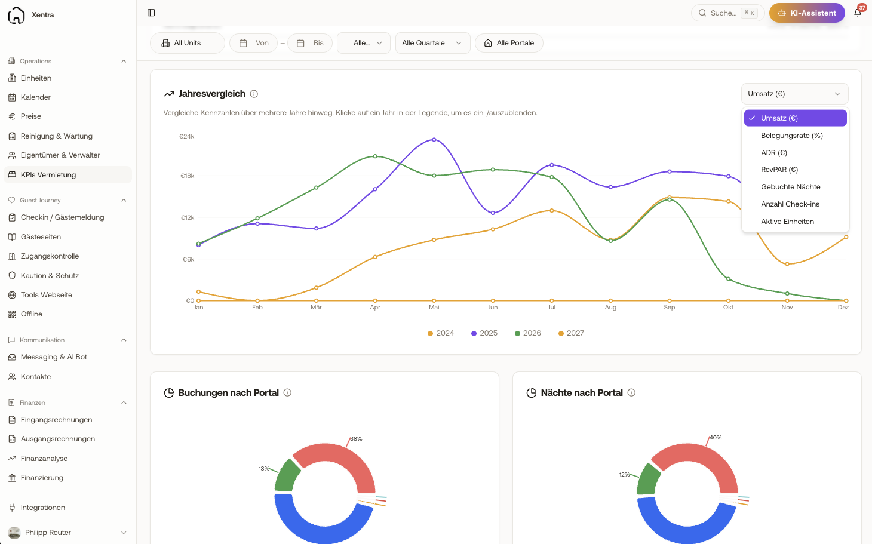Close the Umsatz (€) metric dropdown
Screen dimensions: 872x544
(x=794, y=94)
